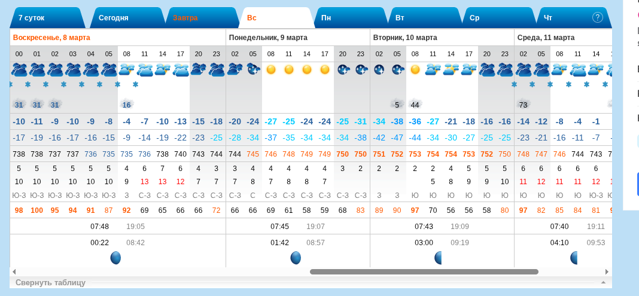Click the "Свернуть таблицу" text link

pos(50,282)
